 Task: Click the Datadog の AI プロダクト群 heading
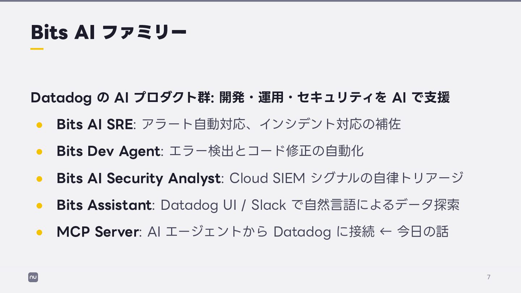(123, 98)
